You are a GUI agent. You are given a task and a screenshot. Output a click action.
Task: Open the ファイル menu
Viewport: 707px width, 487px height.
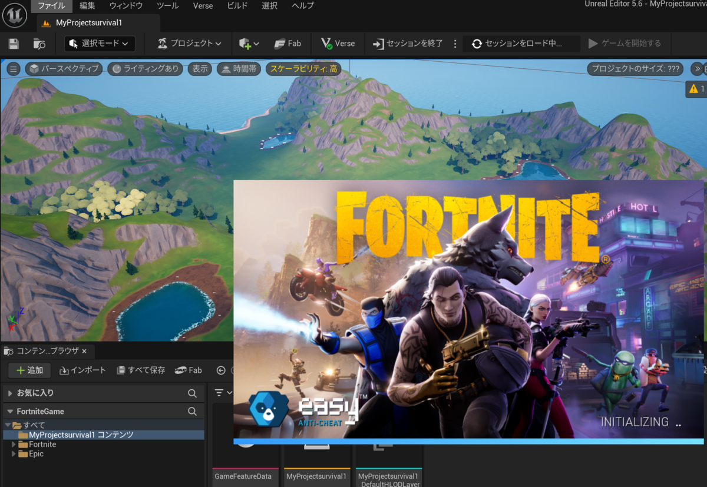(x=51, y=6)
